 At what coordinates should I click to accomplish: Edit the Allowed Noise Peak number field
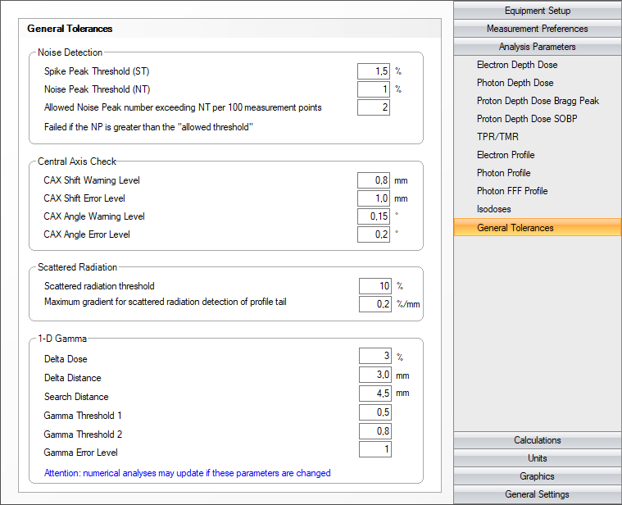373,107
